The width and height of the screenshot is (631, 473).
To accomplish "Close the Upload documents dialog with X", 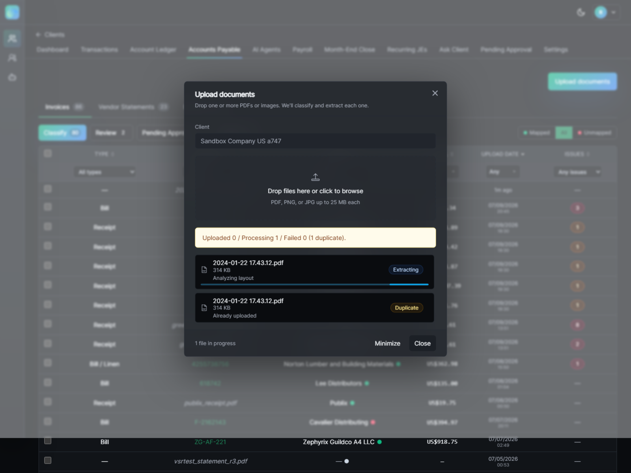I will click(x=435, y=93).
